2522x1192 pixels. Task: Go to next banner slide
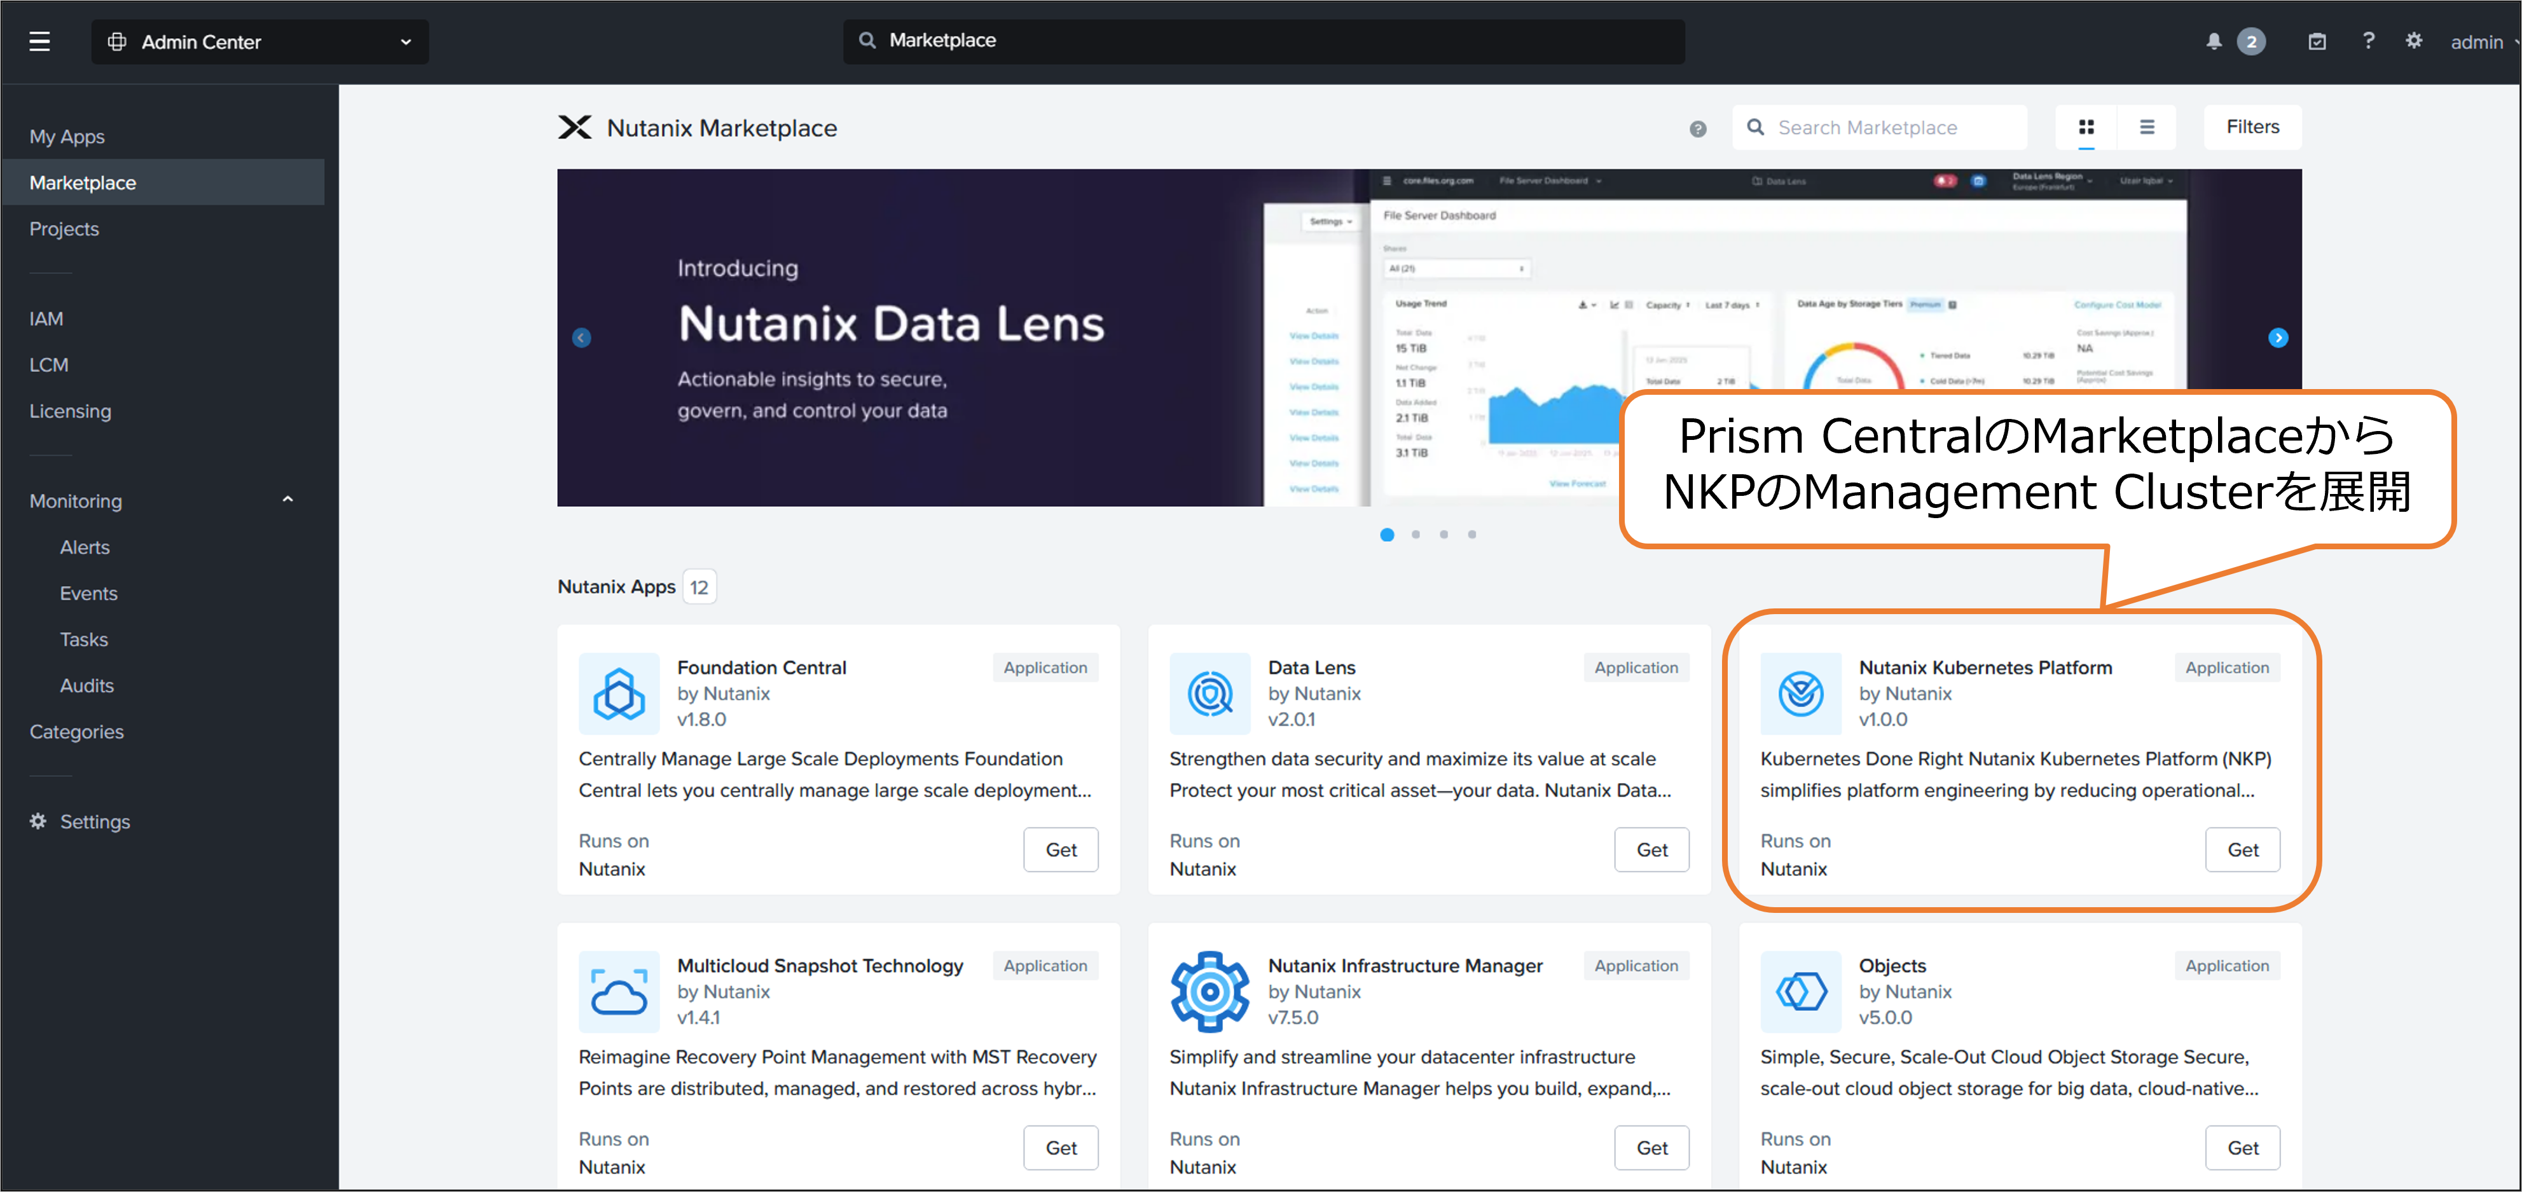[2277, 338]
